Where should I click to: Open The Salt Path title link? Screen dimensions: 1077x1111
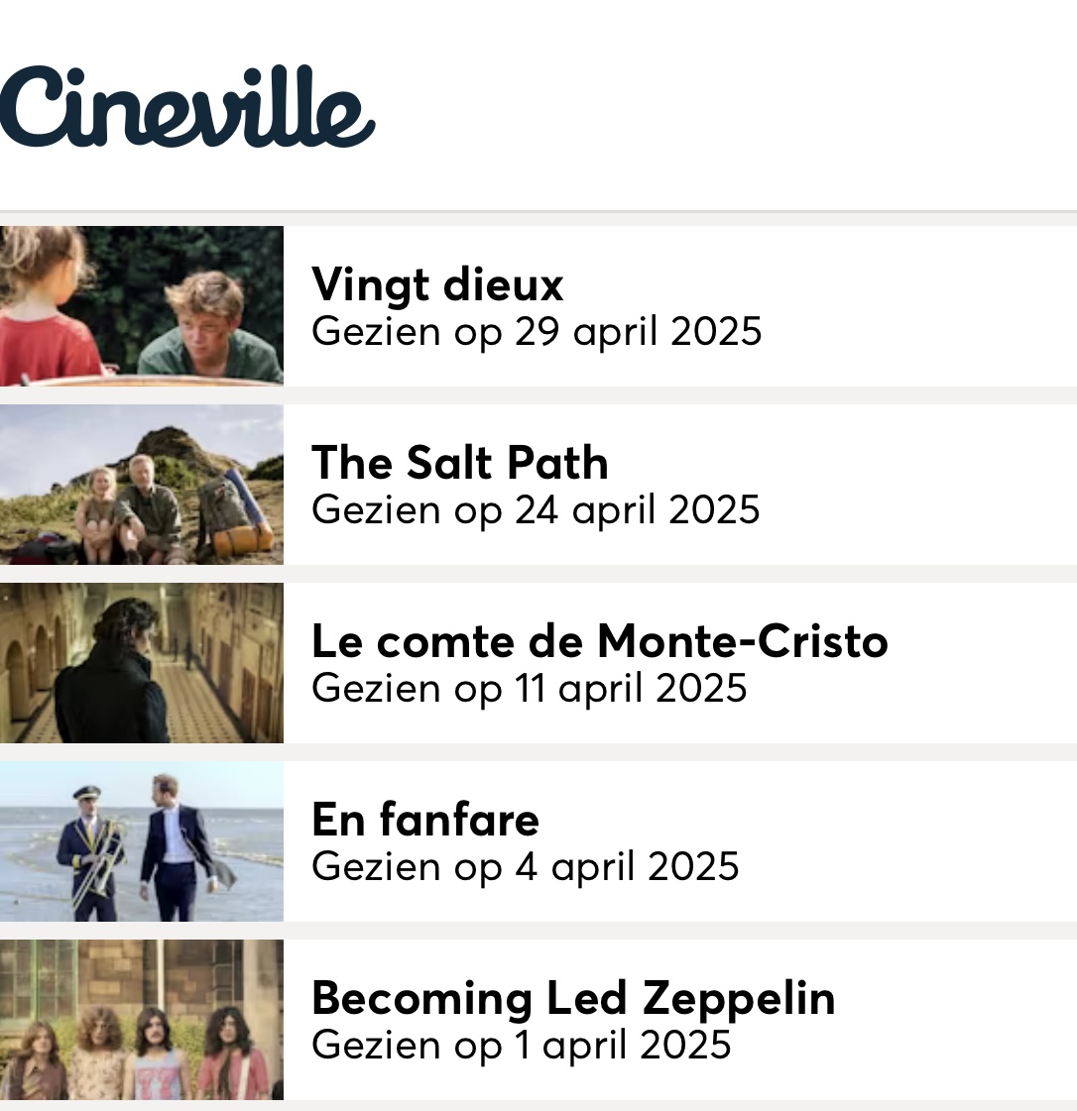point(460,463)
